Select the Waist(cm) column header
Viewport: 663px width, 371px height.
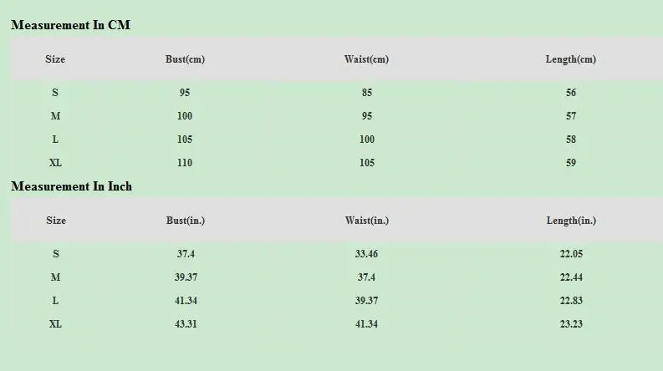coord(366,59)
